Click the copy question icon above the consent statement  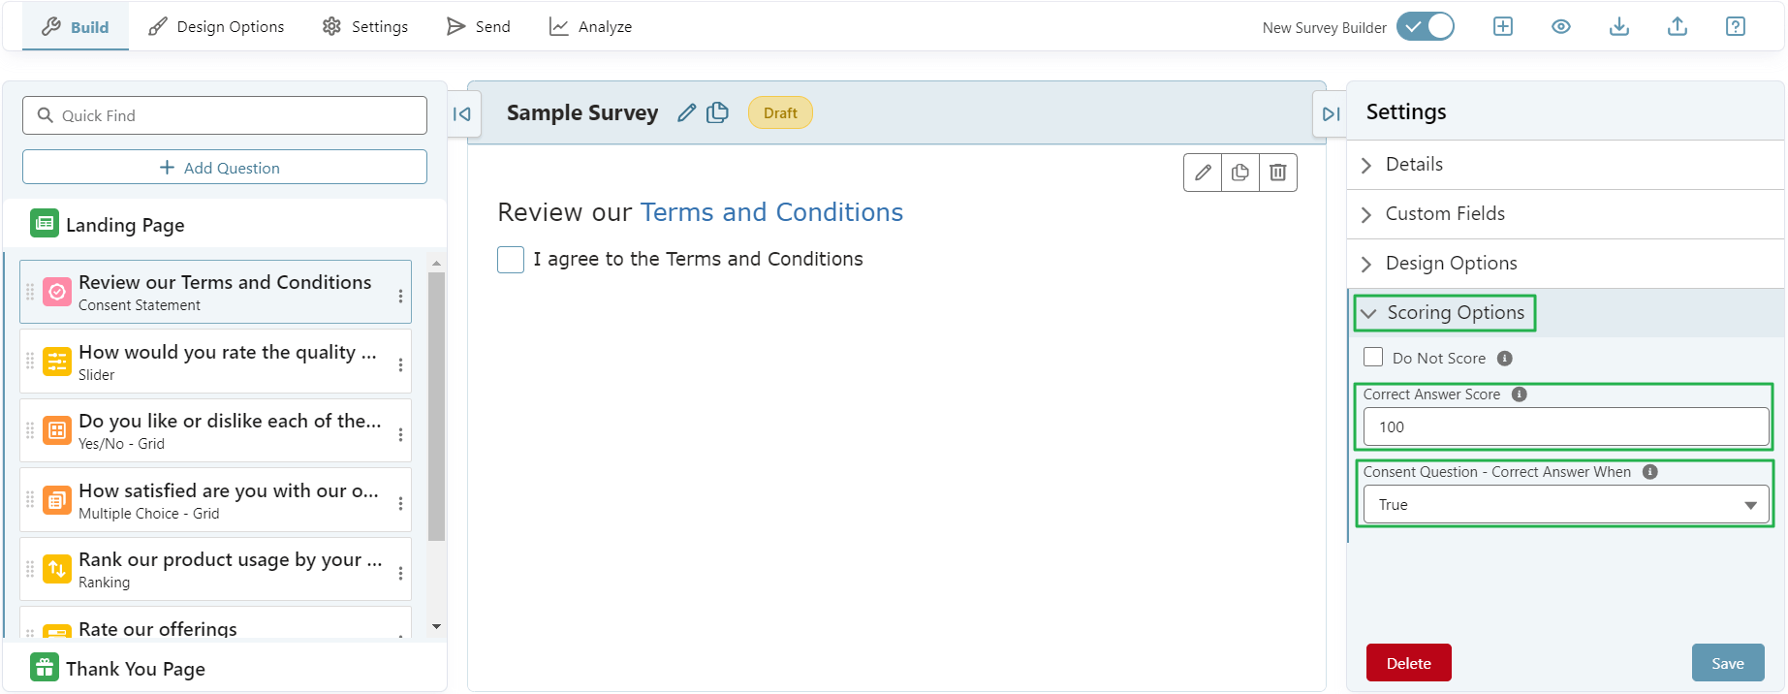point(1239,172)
